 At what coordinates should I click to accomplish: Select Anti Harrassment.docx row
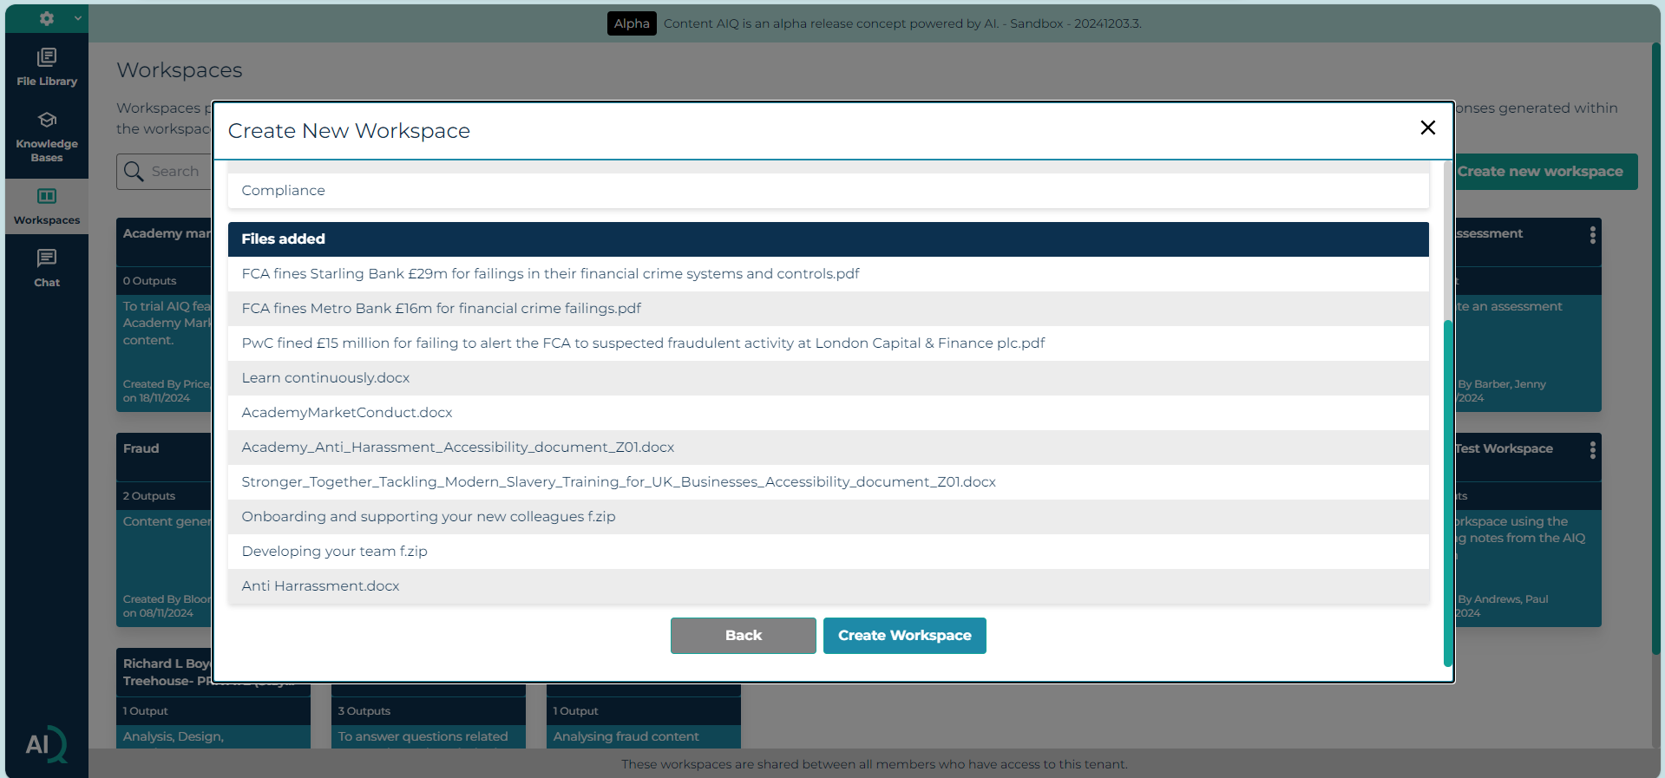(x=829, y=586)
